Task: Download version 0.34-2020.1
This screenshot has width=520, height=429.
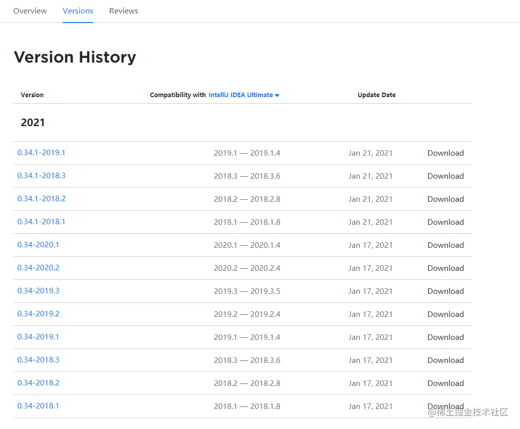Action: 445,245
